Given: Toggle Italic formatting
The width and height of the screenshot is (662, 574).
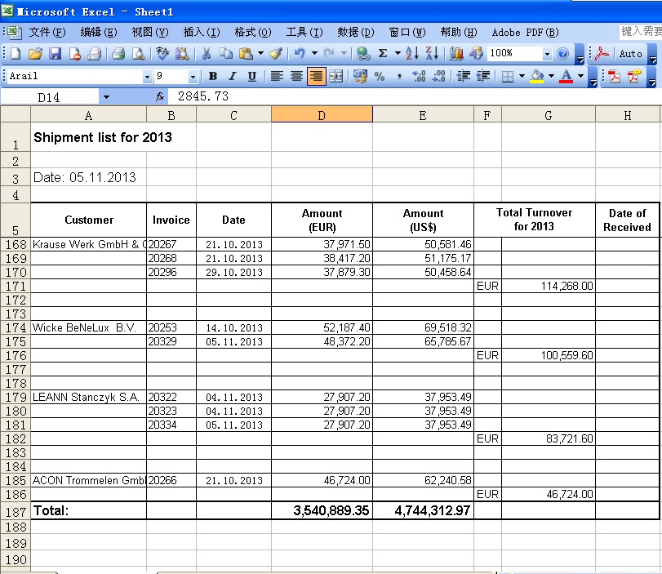Looking at the screenshot, I should pos(232,77).
